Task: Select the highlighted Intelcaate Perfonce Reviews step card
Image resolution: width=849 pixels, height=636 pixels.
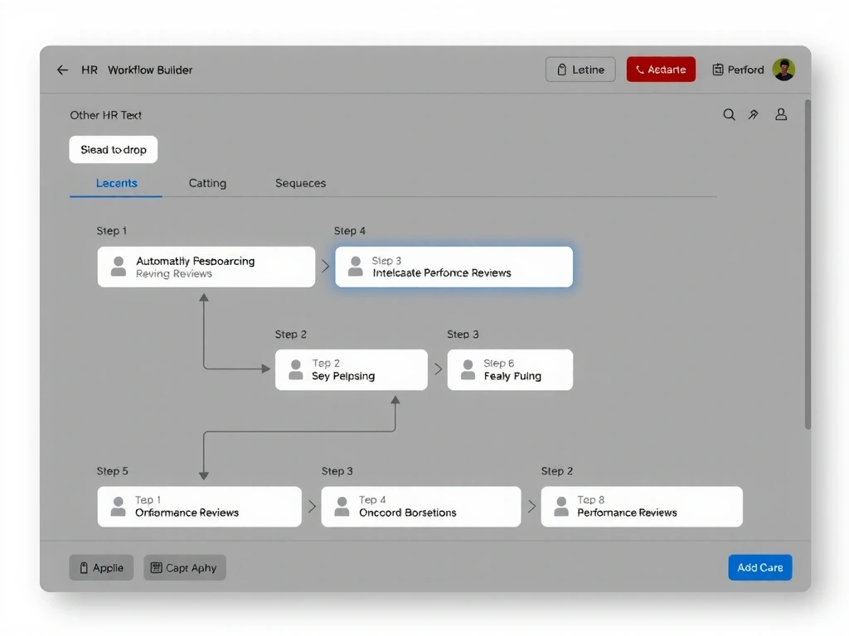Action: click(454, 267)
